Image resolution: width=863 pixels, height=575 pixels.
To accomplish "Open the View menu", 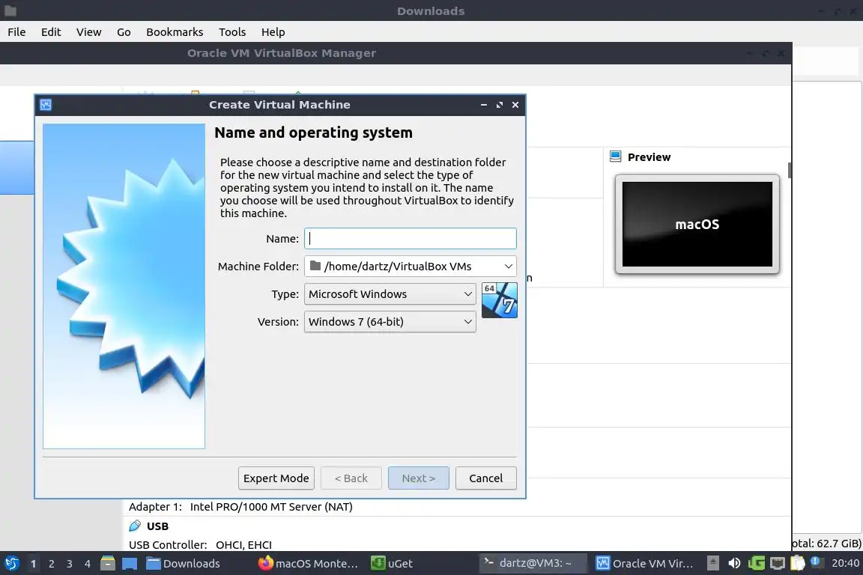I will pyautogui.click(x=88, y=32).
